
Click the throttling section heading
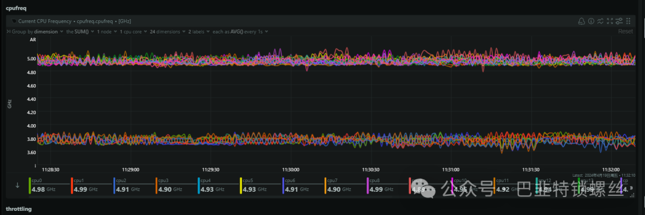click(x=19, y=209)
